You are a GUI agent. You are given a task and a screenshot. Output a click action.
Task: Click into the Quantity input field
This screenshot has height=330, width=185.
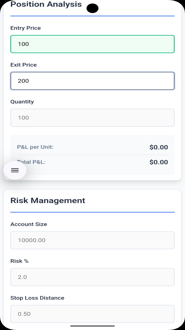92,118
